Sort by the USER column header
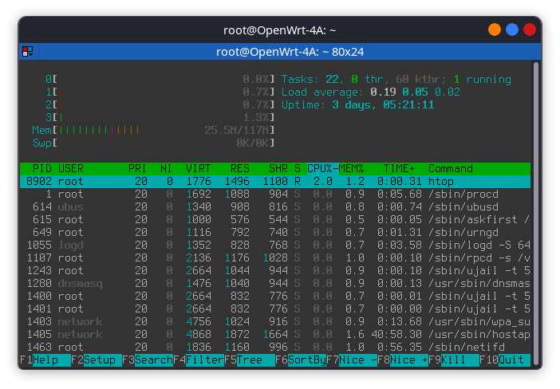Screen dimensions: 560x389 pyautogui.click(x=71, y=168)
